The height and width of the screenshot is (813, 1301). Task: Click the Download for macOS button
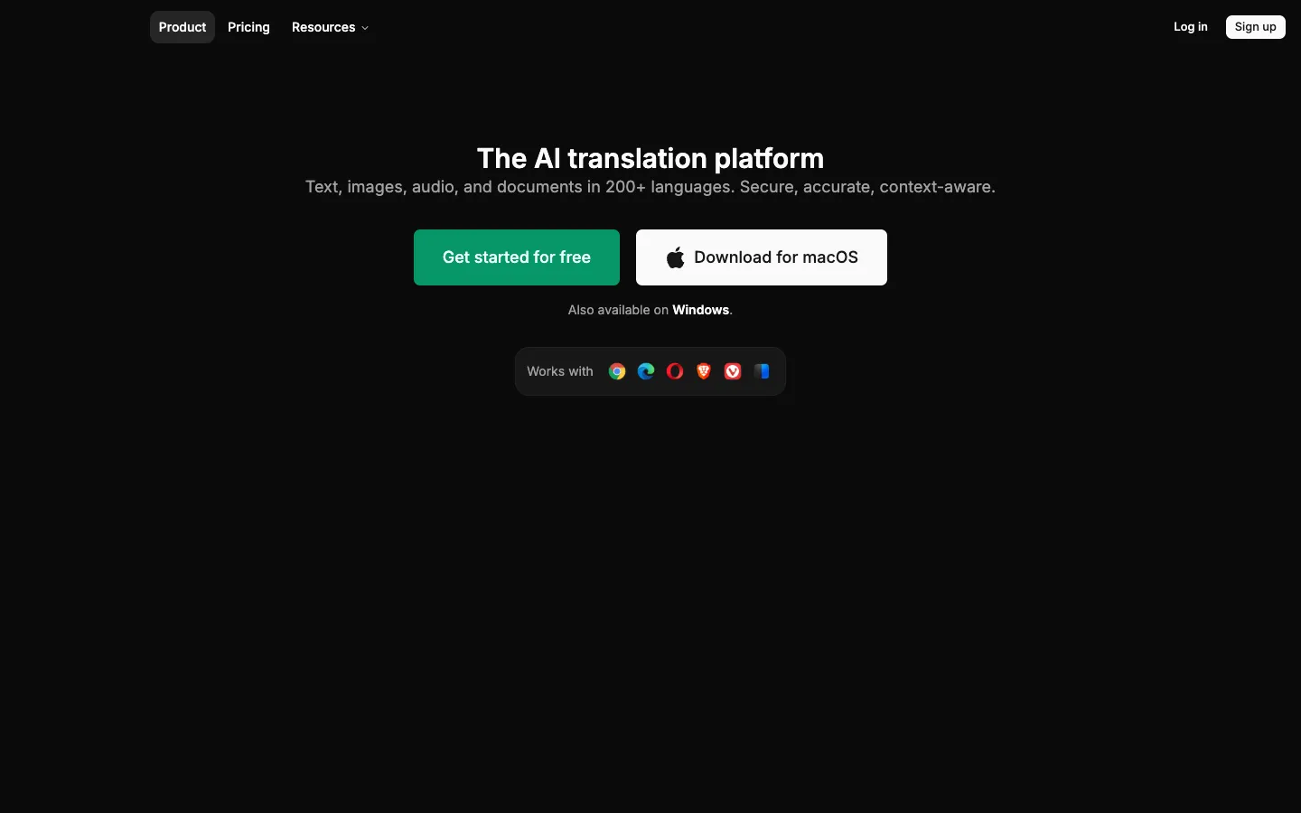point(762,257)
